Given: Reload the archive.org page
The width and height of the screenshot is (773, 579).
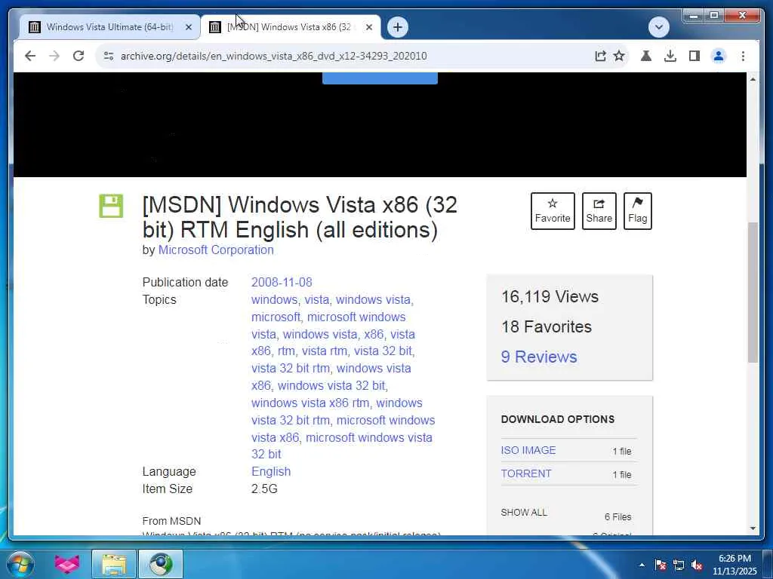Looking at the screenshot, I should pyautogui.click(x=79, y=56).
